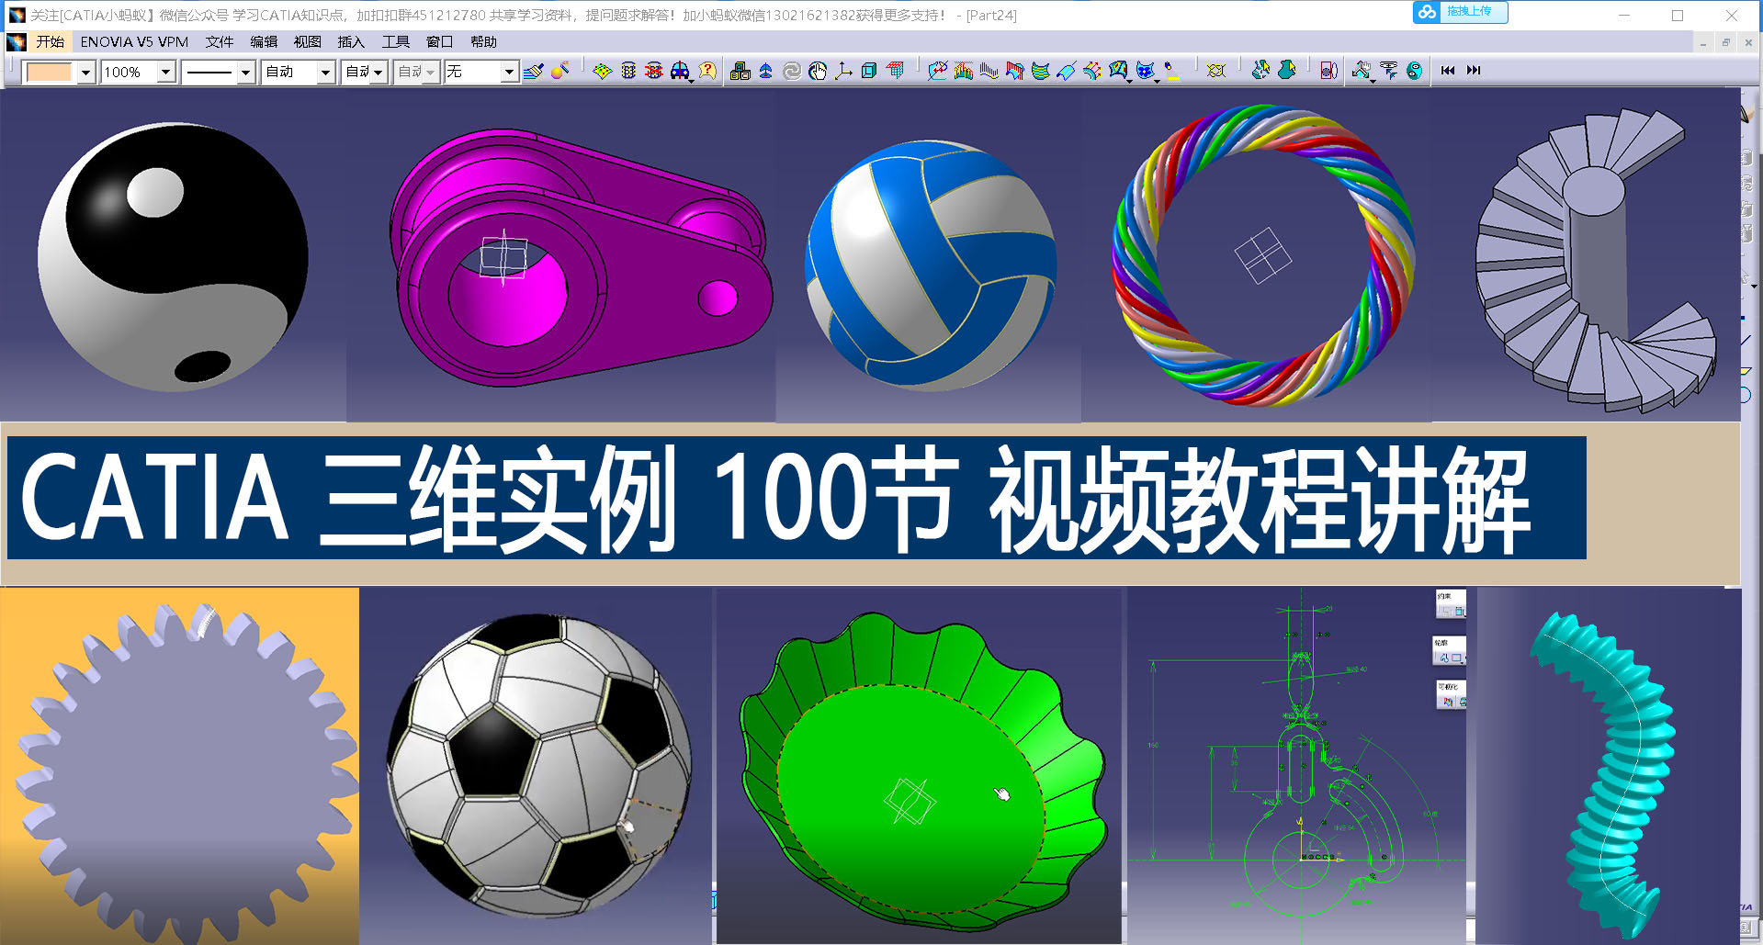Click the blue up-arrow platform icon
Screen dimensions: 1763x945
(765, 71)
